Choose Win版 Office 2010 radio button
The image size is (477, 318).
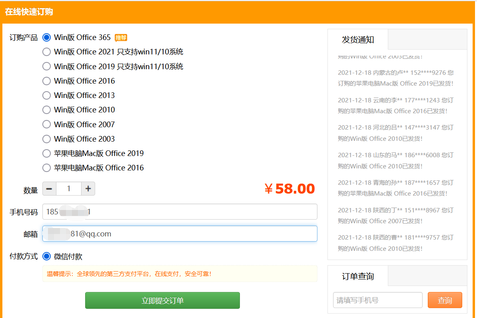pyautogui.click(x=46, y=110)
